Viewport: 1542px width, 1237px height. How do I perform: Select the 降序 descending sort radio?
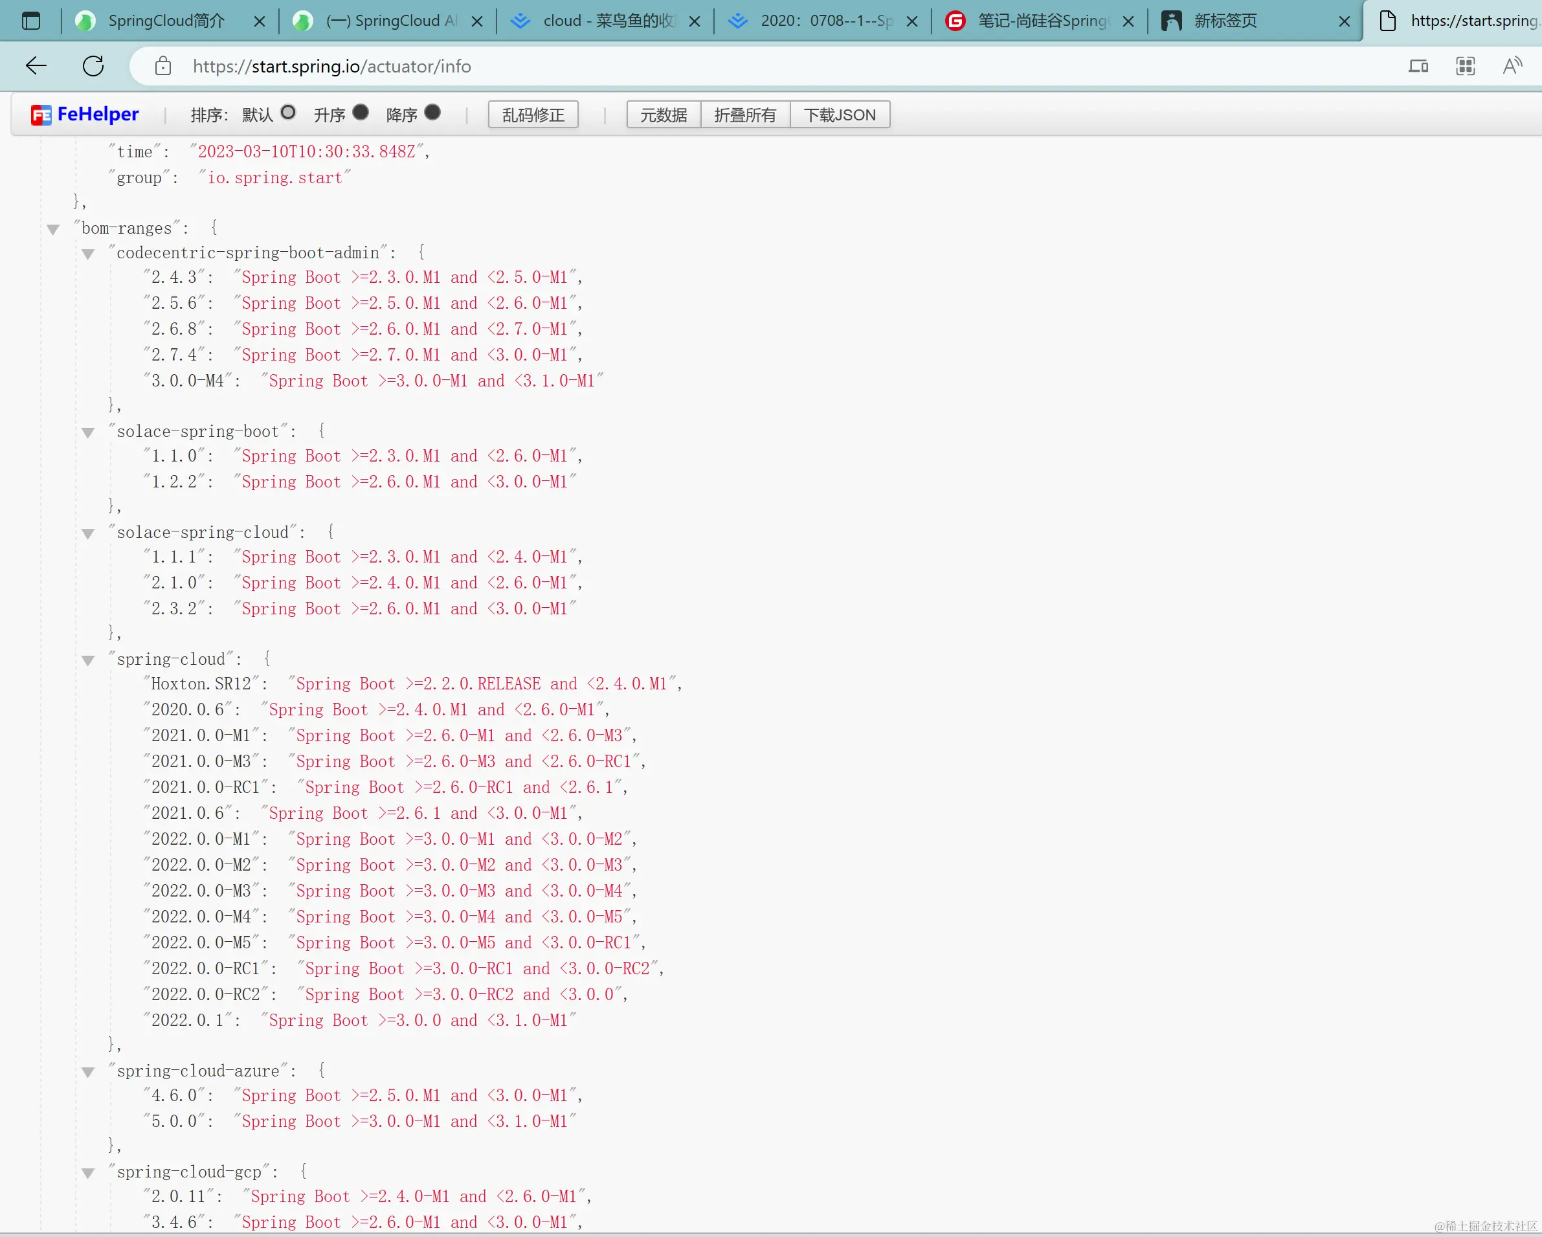tap(432, 113)
